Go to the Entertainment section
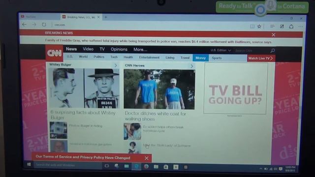The image size is (315, 177). coord(149,58)
